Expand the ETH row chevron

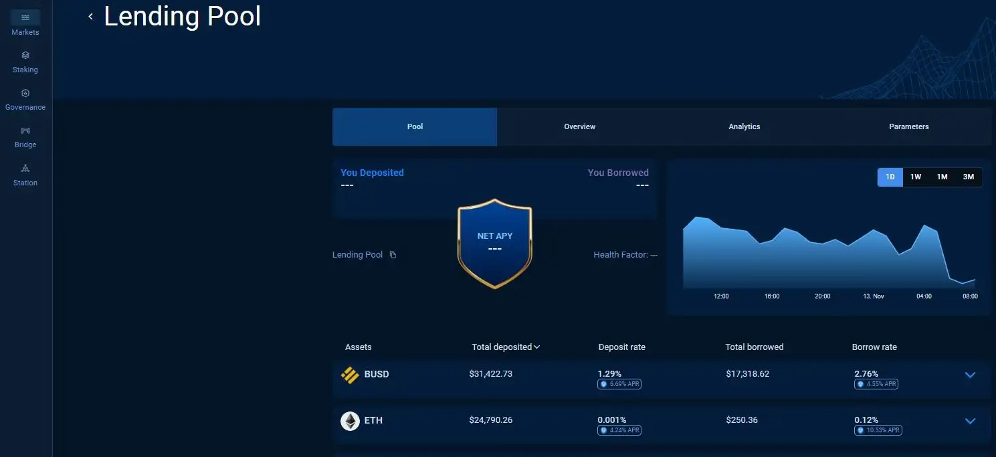click(970, 421)
